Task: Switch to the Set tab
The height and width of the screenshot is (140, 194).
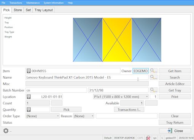Action: [28, 10]
